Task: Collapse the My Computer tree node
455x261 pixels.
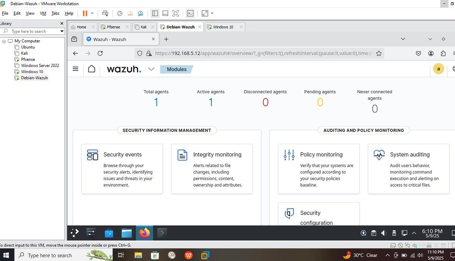Action: (x=4, y=41)
